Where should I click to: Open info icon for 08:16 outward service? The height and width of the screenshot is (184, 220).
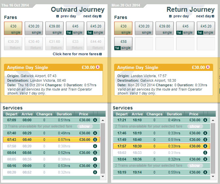[95, 166]
